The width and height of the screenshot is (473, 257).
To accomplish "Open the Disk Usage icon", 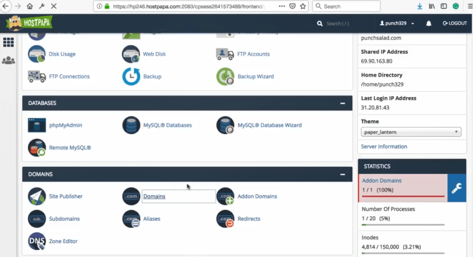I will click(36, 54).
